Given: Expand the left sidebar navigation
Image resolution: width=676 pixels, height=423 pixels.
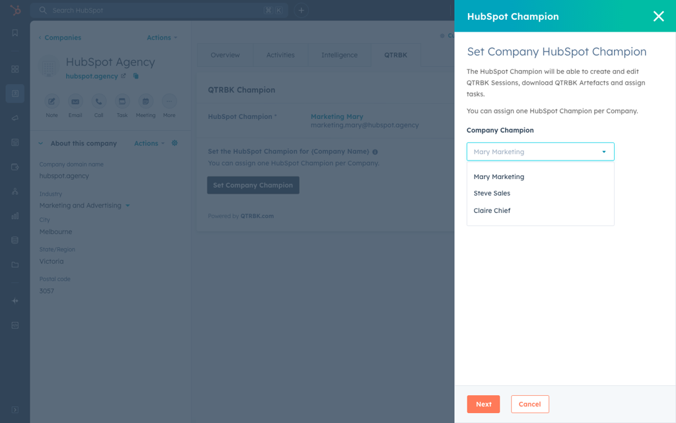Looking at the screenshot, I should point(15,410).
